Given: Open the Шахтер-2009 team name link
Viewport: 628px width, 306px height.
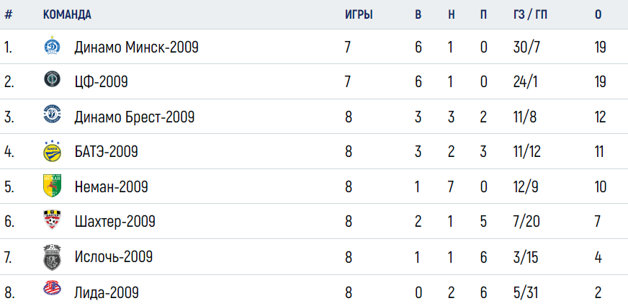Looking at the screenshot, I should [115, 222].
